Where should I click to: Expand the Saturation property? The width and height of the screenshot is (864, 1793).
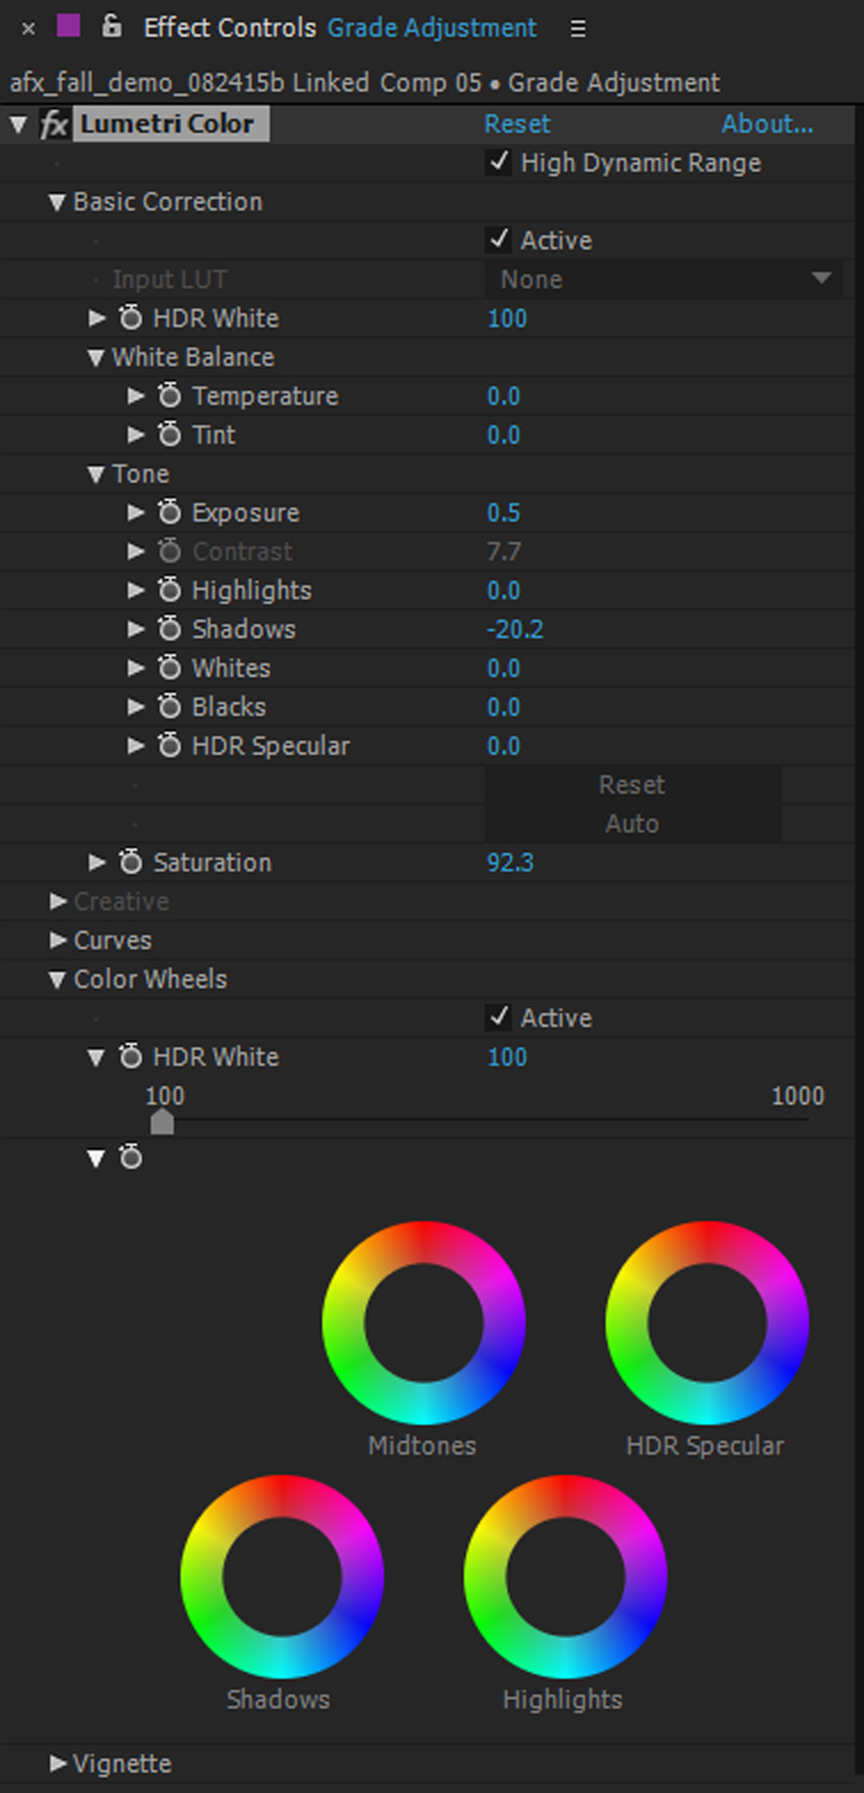click(97, 863)
